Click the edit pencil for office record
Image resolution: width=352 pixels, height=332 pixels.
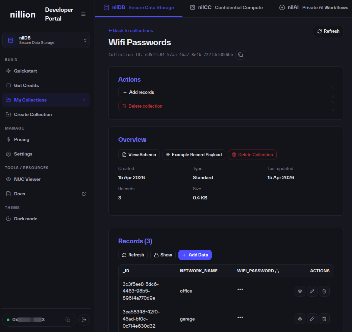[312, 291]
